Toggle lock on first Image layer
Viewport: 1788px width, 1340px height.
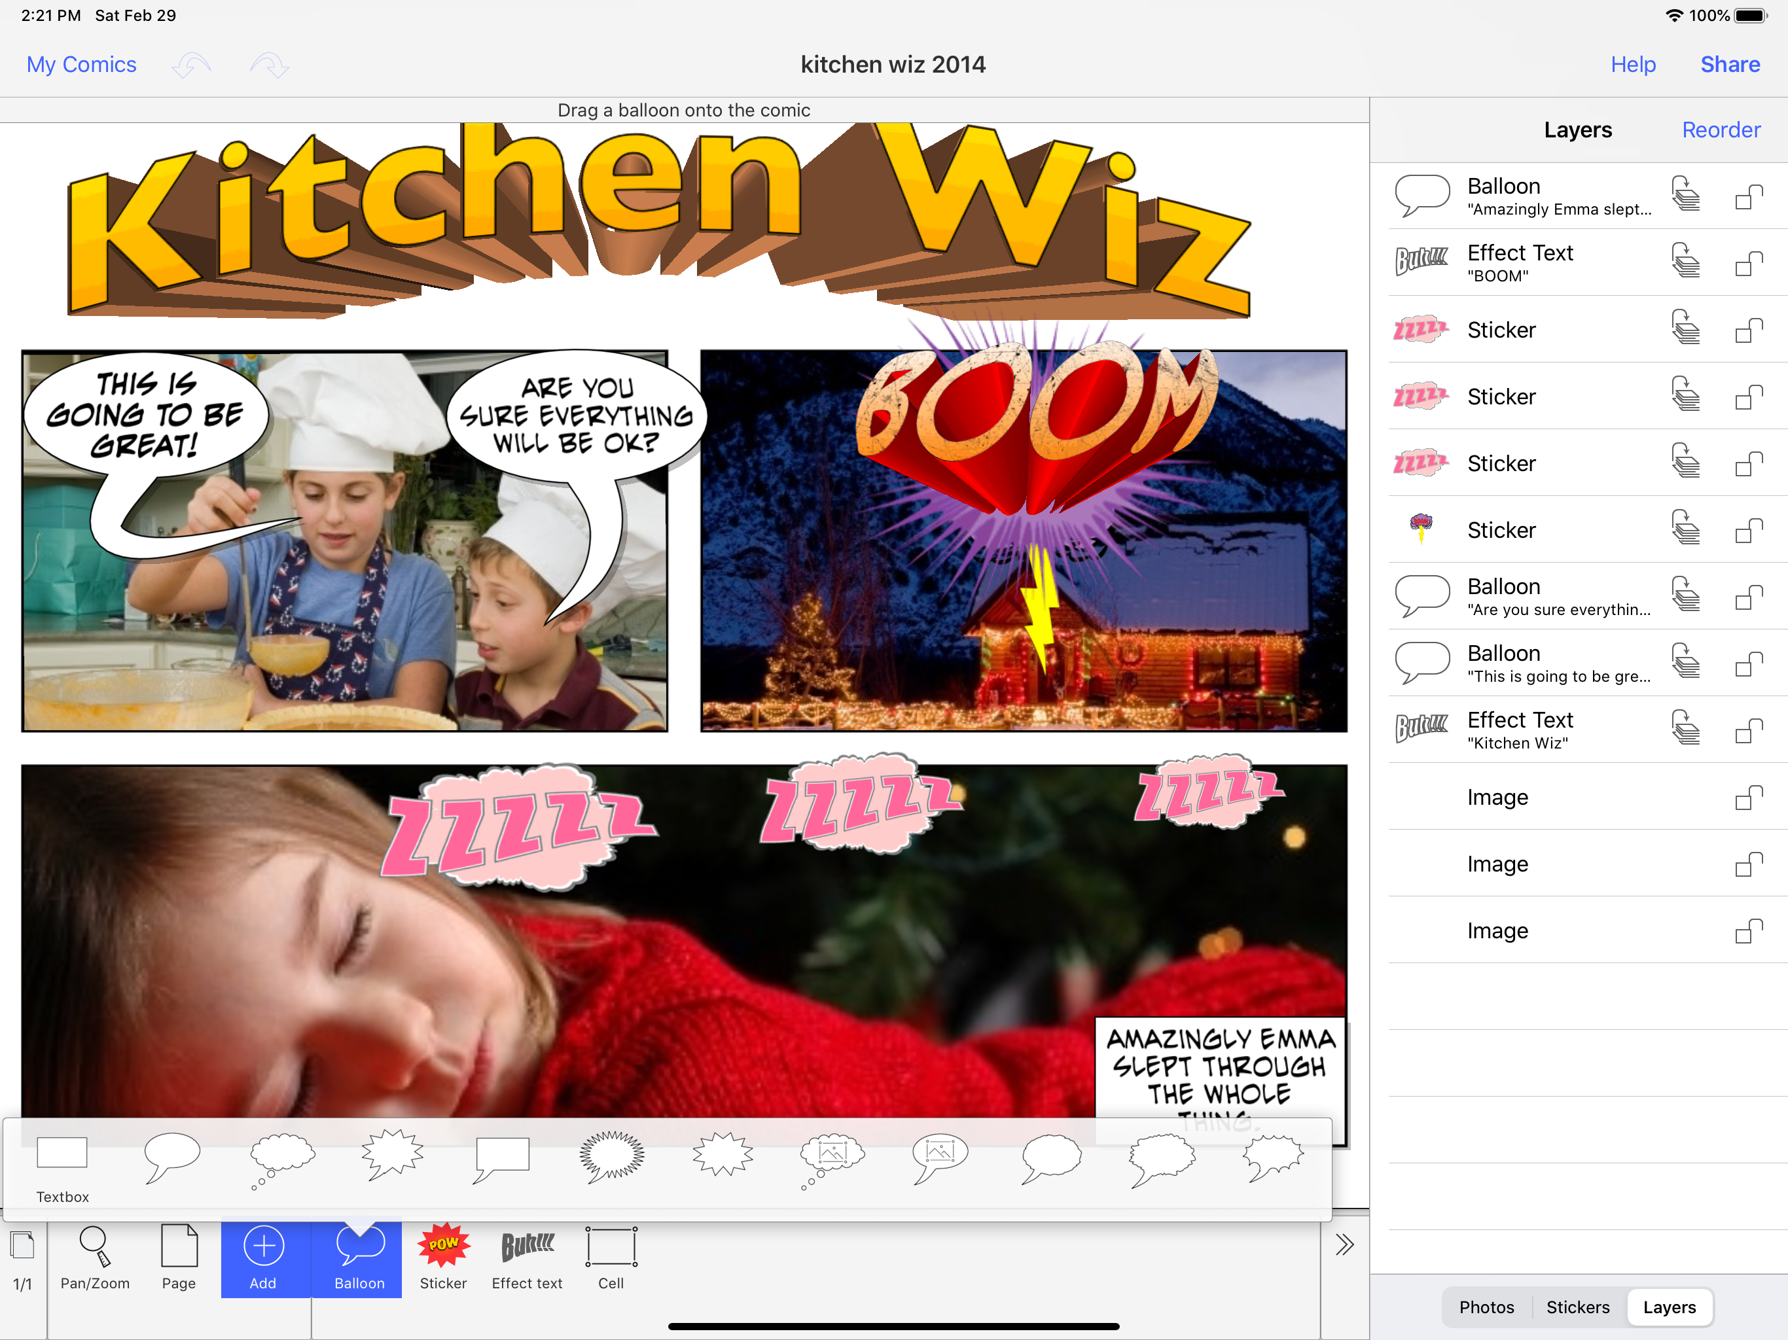[x=1748, y=798]
